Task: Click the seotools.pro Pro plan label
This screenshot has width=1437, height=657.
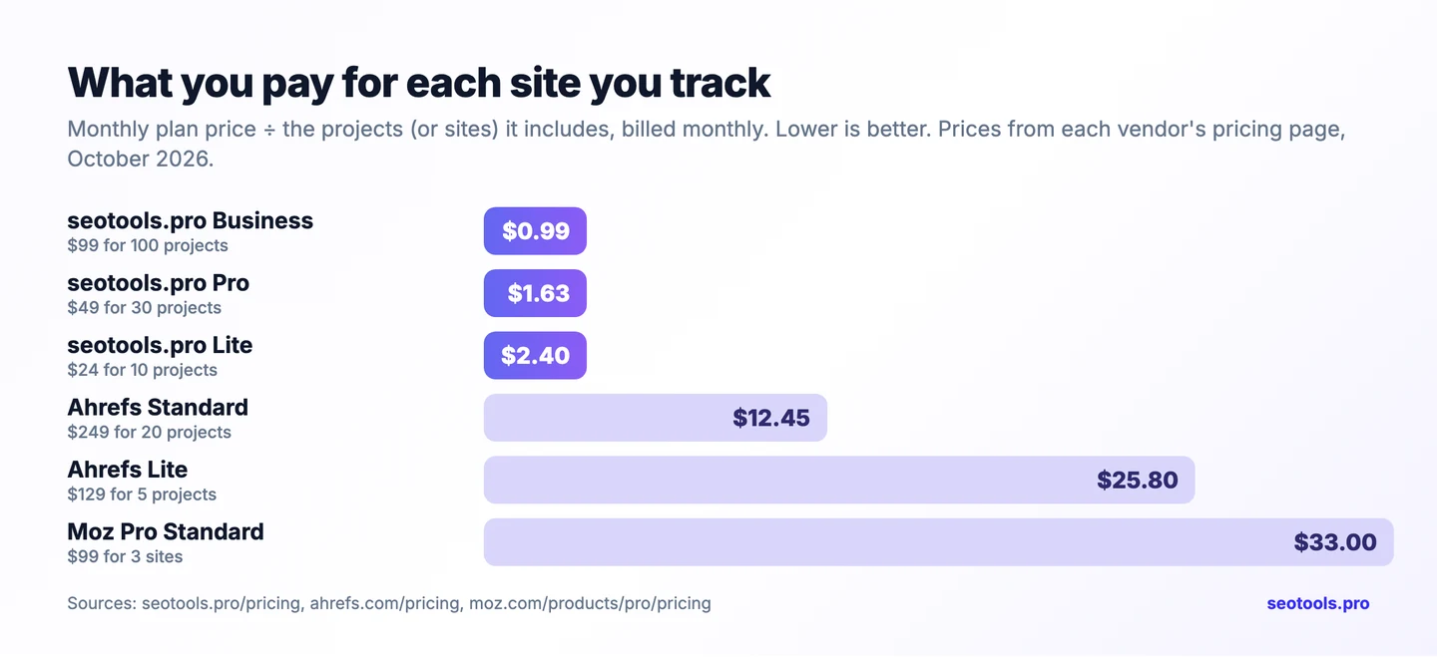Action: coord(159,283)
